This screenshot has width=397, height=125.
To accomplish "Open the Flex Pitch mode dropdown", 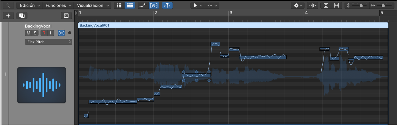I will pos(49,42).
